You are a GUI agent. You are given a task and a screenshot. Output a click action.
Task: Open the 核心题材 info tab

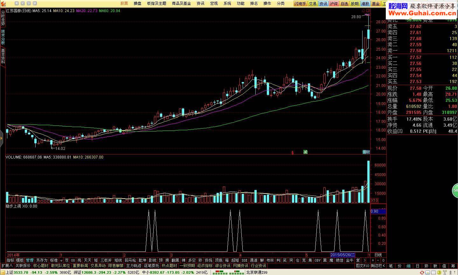point(41,266)
